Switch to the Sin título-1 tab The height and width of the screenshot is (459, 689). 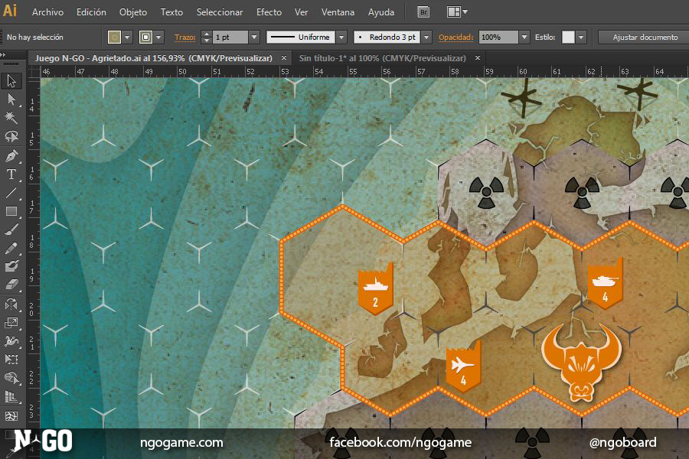382,57
